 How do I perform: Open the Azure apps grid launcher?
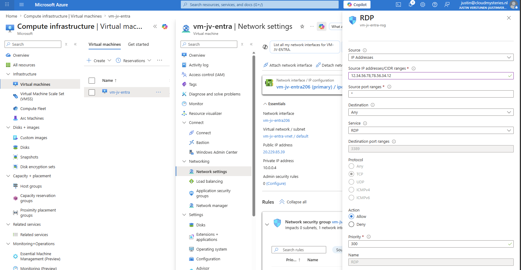pyautogui.click(x=7, y=5)
